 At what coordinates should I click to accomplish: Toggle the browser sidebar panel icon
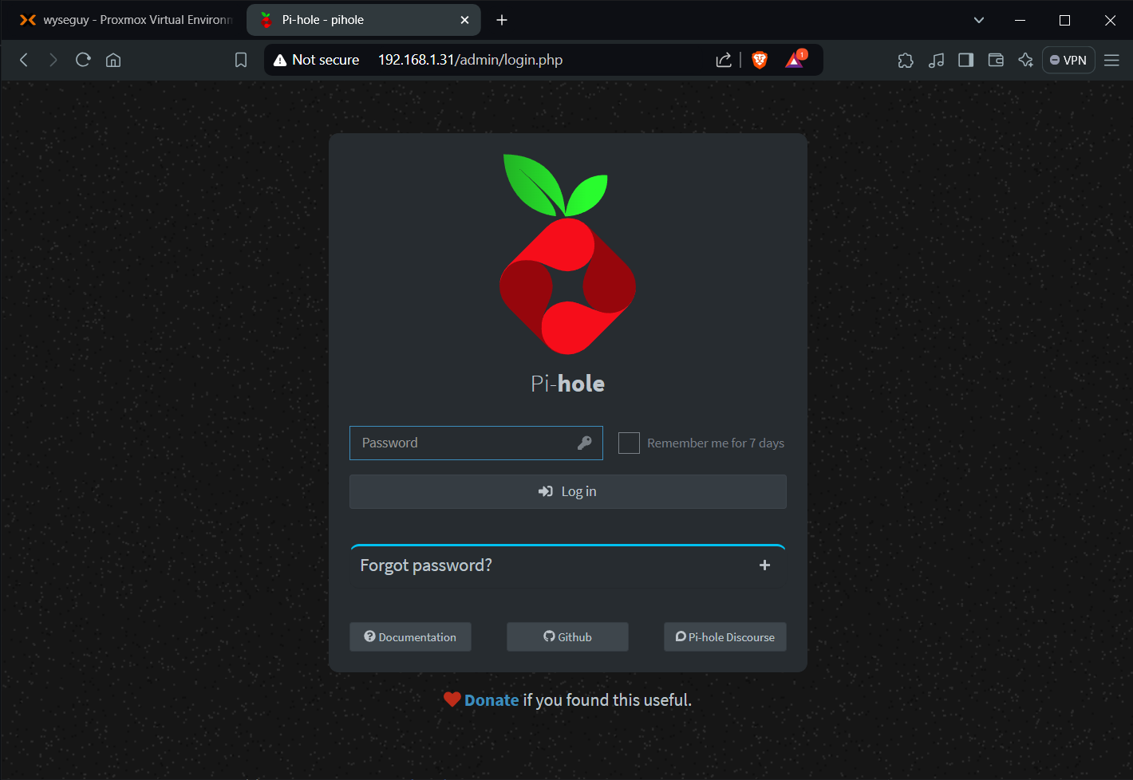point(965,60)
